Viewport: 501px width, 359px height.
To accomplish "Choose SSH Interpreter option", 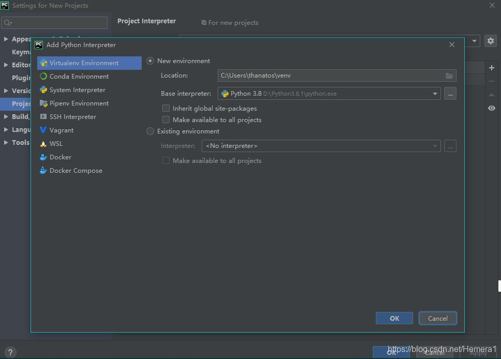I will click(89, 117).
